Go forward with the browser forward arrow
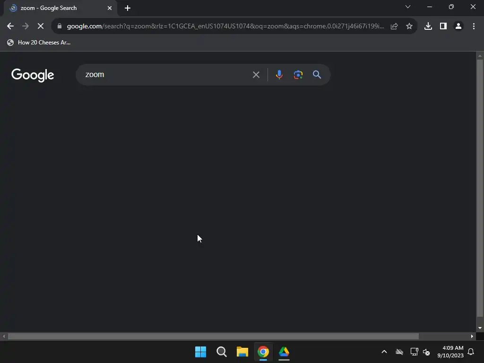Image resolution: width=484 pixels, height=363 pixels. pos(26,26)
